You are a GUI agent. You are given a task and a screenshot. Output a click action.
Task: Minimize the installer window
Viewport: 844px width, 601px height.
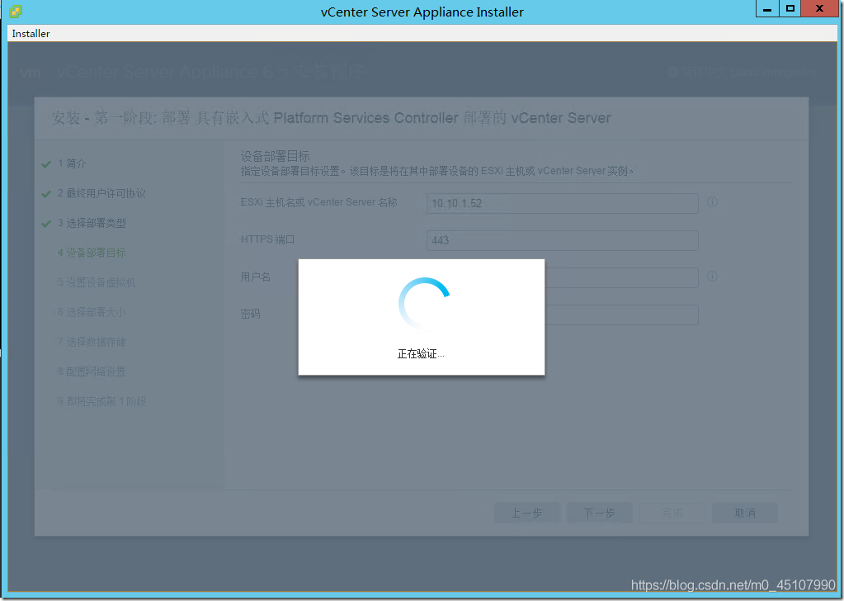click(767, 8)
